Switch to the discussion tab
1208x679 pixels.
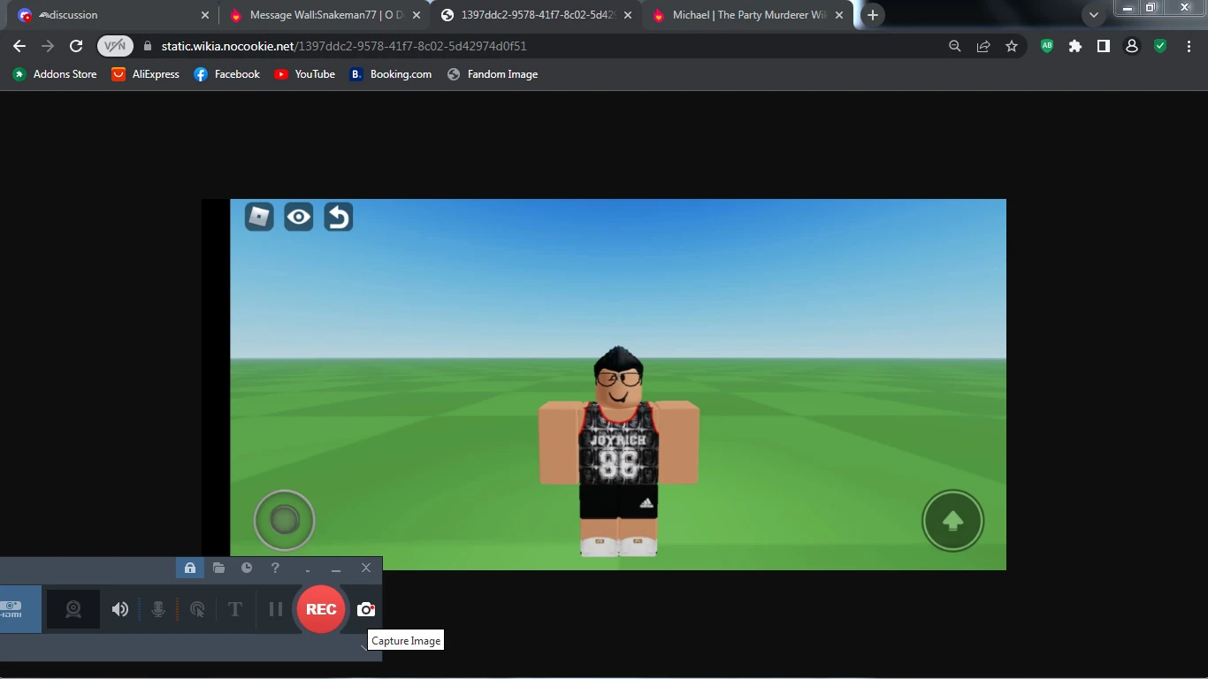[x=111, y=15]
